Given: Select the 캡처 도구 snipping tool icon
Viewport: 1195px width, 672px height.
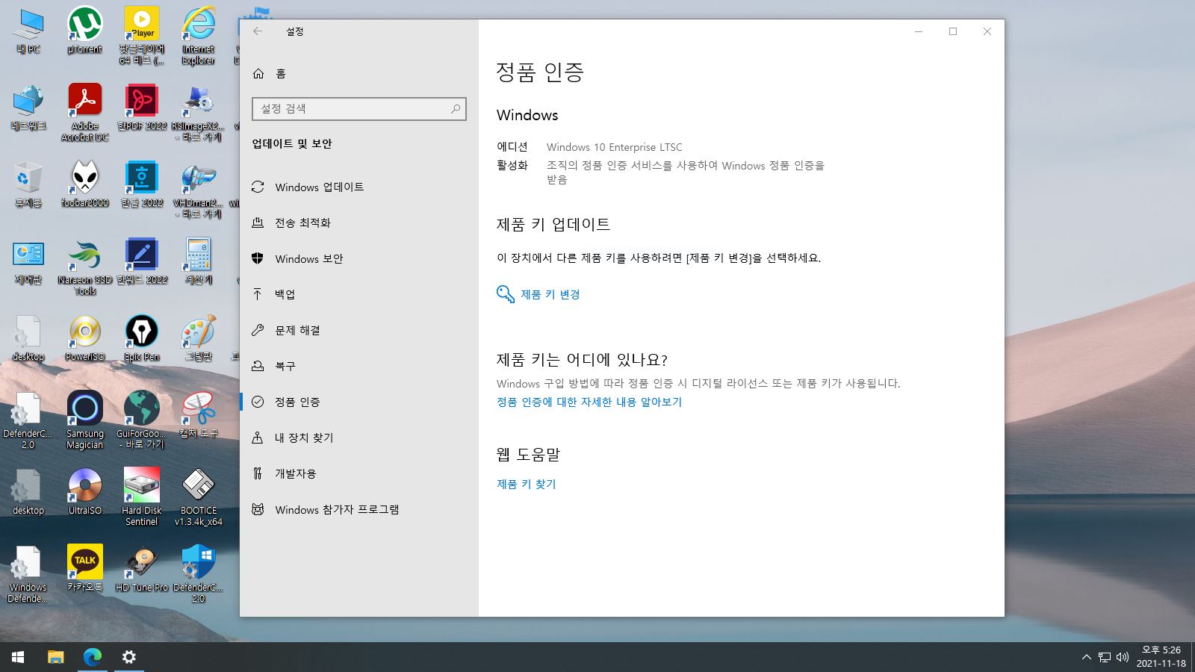Looking at the screenshot, I should [199, 416].
